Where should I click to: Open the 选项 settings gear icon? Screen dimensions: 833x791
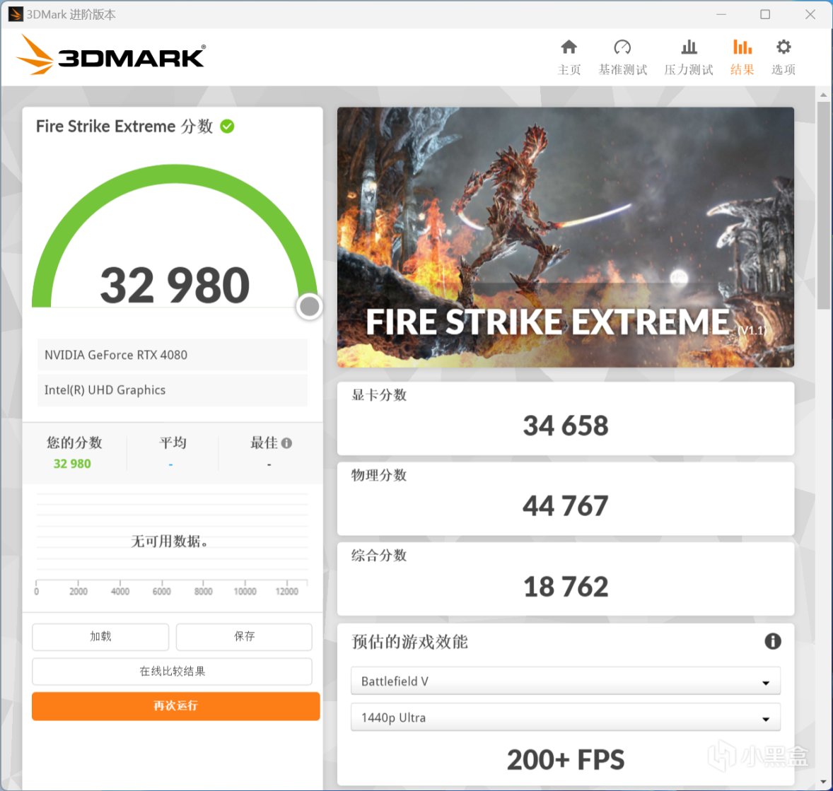pos(783,47)
